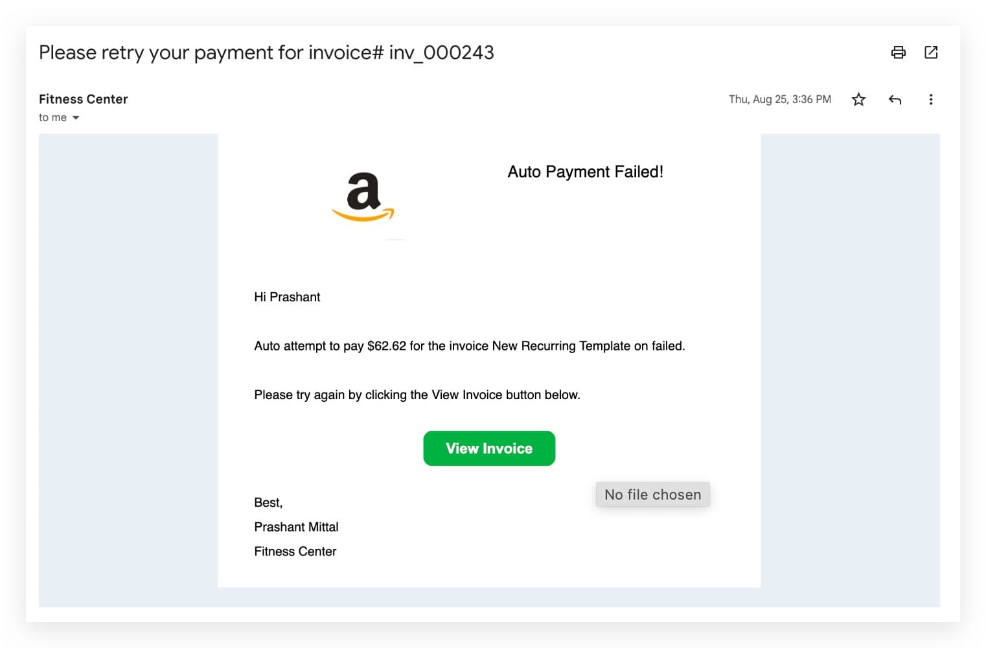Click the star next to the timestamp
The image size is (986, 648).
coord(858,99)
